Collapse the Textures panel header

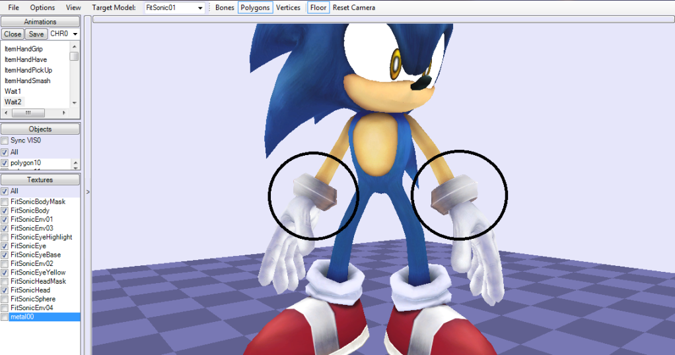pos(40,180)
